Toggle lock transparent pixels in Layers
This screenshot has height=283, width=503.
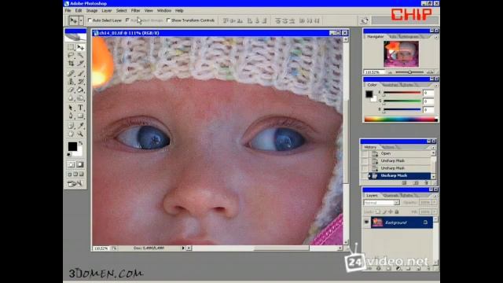click(378, 211)
